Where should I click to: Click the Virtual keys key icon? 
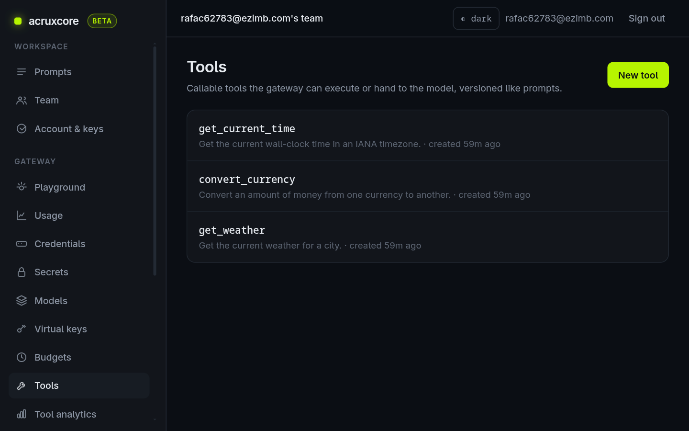22,329
